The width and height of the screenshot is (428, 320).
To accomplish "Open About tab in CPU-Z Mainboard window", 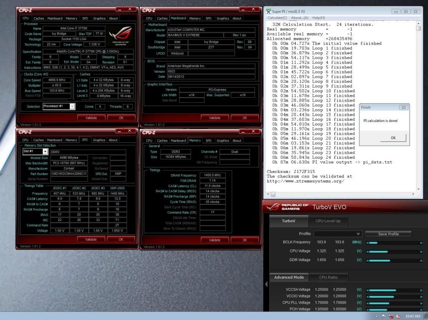I will pyautogui.click(x=237, y=18).
